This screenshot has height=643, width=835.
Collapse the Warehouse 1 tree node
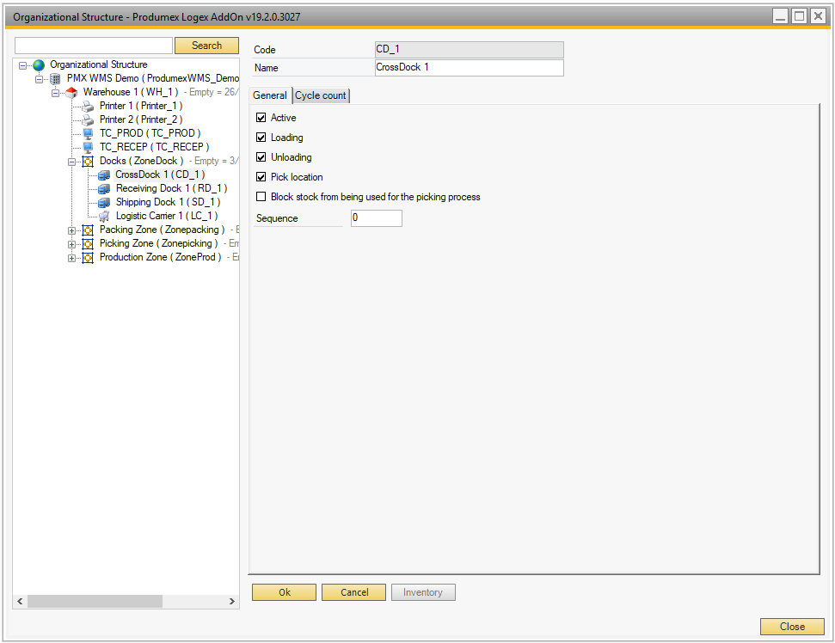click(56, 93)
